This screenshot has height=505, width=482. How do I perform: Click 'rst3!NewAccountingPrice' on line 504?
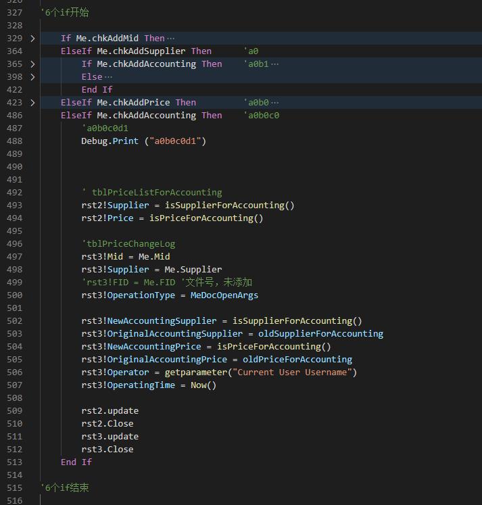click(x=141, y=347)
